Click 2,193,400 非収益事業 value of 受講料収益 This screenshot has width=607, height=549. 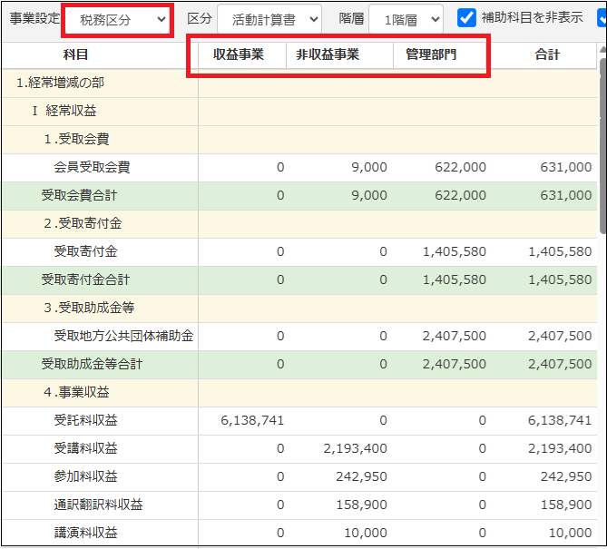point(355,448)
